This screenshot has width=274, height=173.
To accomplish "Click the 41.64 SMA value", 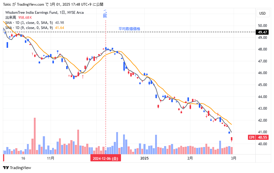I will (59, 28).
